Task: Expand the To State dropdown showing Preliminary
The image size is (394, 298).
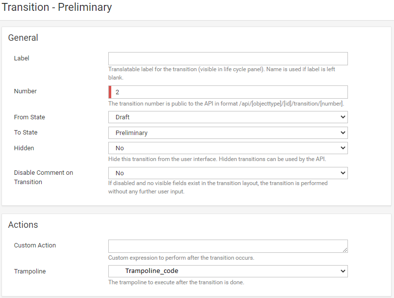Action: tap(228, 133)
